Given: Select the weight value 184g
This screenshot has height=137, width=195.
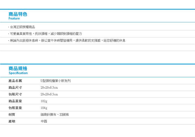Looking at the screenshot, I should [x=44, y=108].
